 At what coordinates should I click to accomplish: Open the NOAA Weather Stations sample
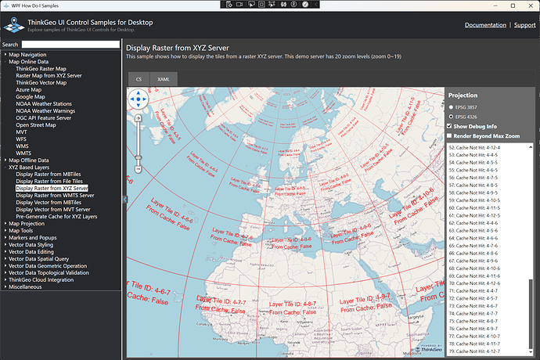tap(44, 103)
